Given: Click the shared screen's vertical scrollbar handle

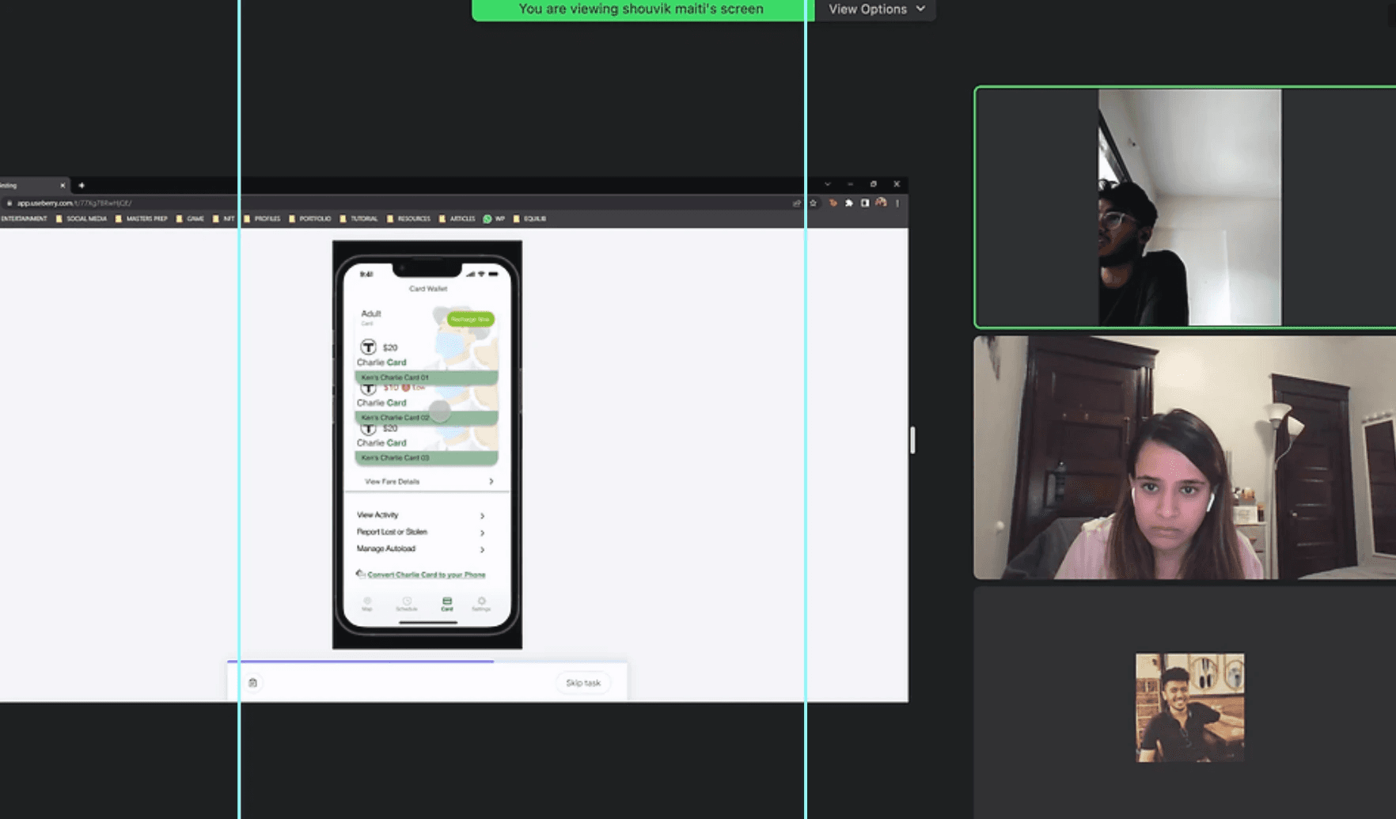Looking at the screenshot, I should [x=912, y=440].
